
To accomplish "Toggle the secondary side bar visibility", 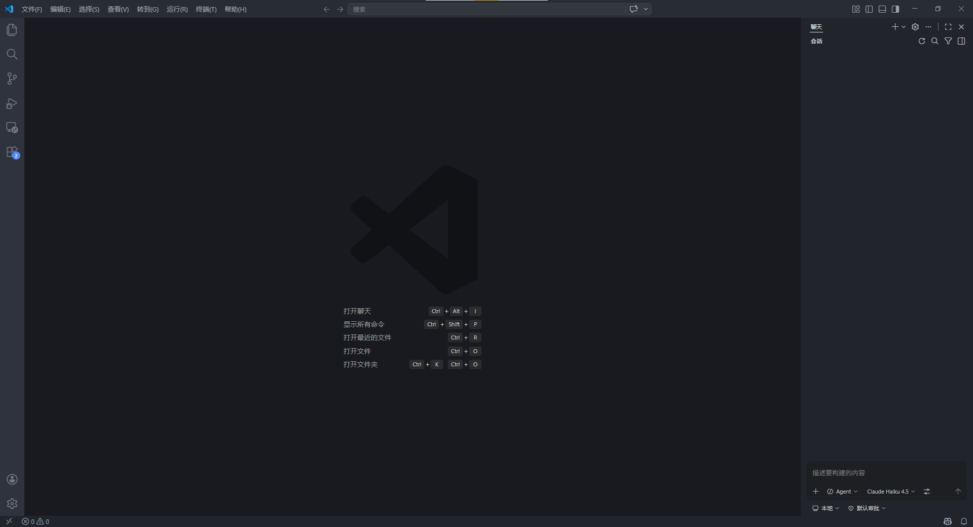I will [x=895, y=9].
